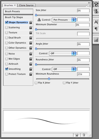Select the Dual Brush settings label
99x139 pixels.
(14, 38)
